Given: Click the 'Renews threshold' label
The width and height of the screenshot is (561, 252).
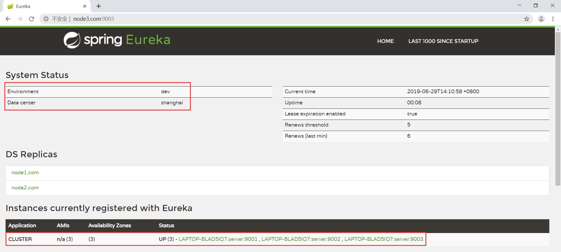Looking at the screenshot, I should tap(307, 125).
